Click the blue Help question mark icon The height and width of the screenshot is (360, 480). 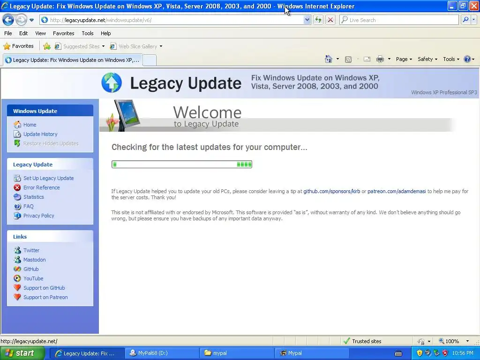[x=467, y=59]
